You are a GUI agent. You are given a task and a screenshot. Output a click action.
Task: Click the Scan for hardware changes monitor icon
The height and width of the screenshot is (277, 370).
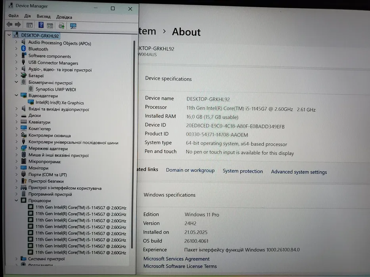pyautogui.click(x=73, y=26)
